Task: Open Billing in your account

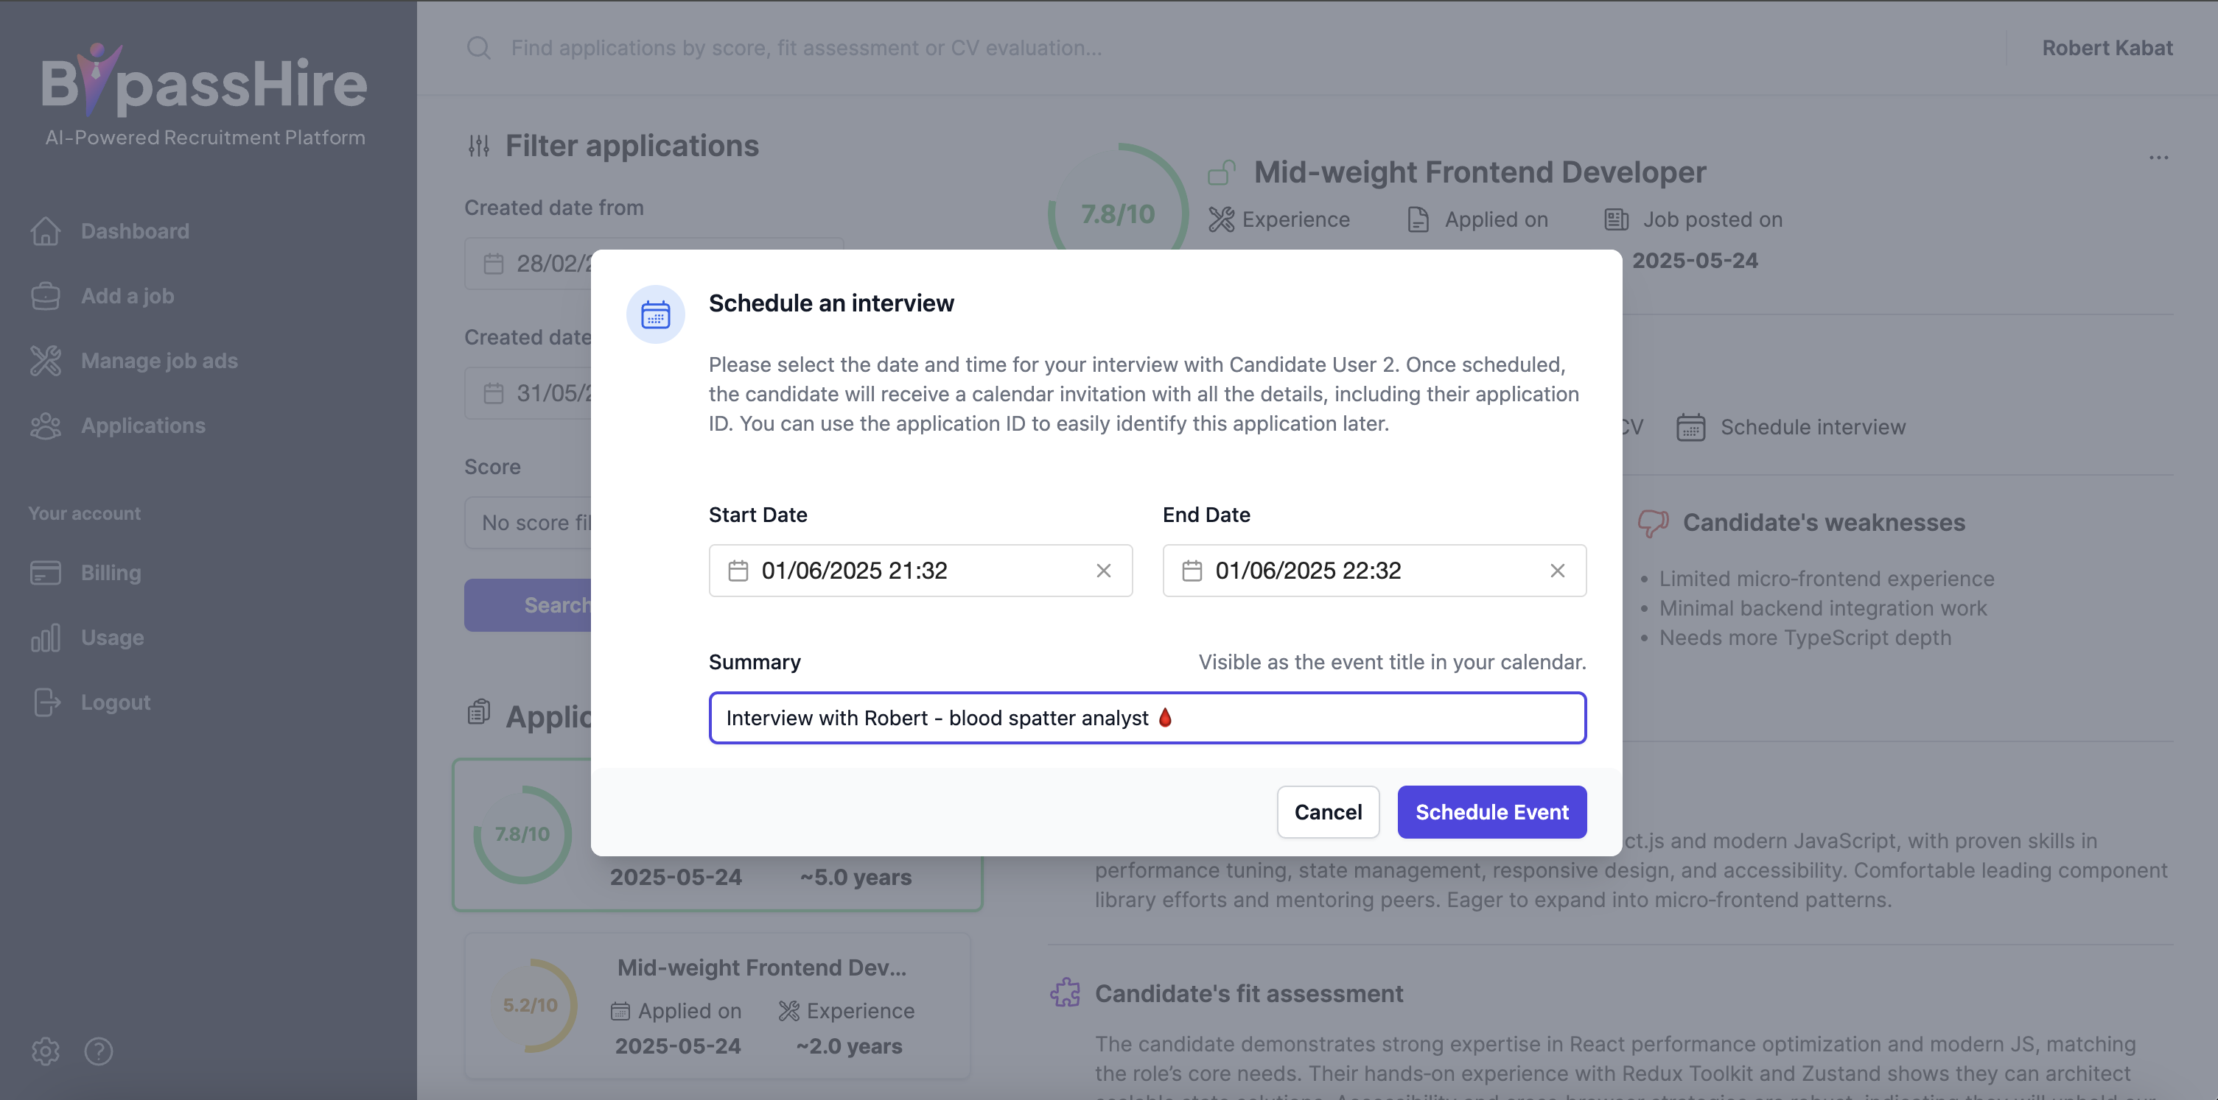Action: (x=111, y=573)
